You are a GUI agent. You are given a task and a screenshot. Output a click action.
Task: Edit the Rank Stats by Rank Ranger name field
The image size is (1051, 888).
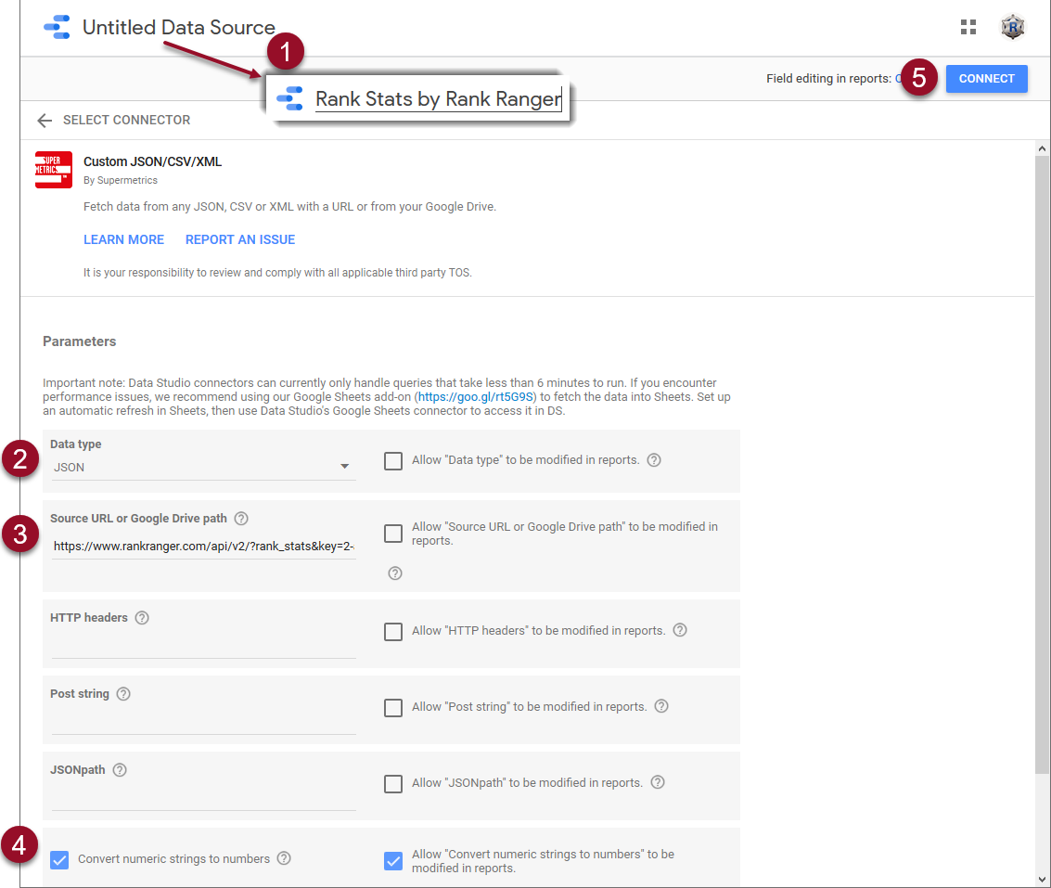439,99
